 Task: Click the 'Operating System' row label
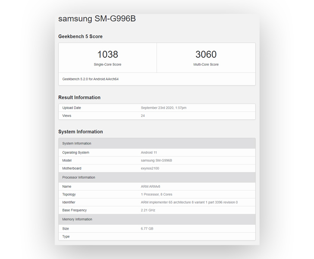coord(76,152)
